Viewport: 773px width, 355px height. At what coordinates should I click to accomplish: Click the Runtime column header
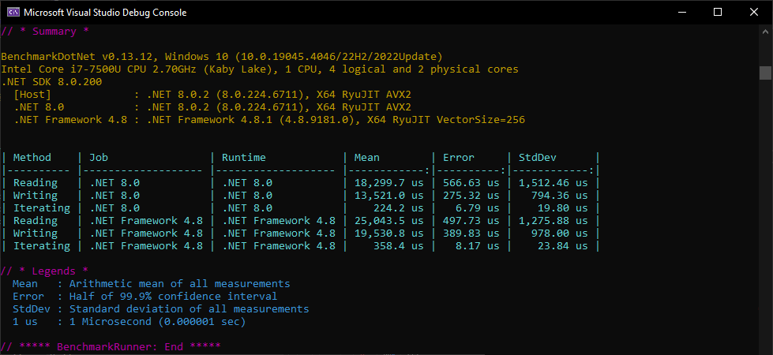coord(244,158)
